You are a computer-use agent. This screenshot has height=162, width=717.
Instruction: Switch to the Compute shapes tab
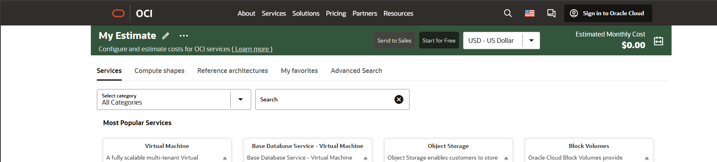coord(159,71)
